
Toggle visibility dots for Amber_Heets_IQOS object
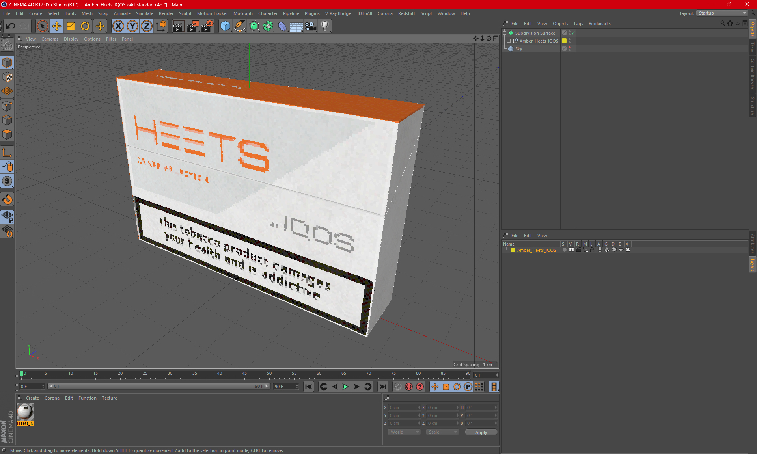(x=569, y=41)
